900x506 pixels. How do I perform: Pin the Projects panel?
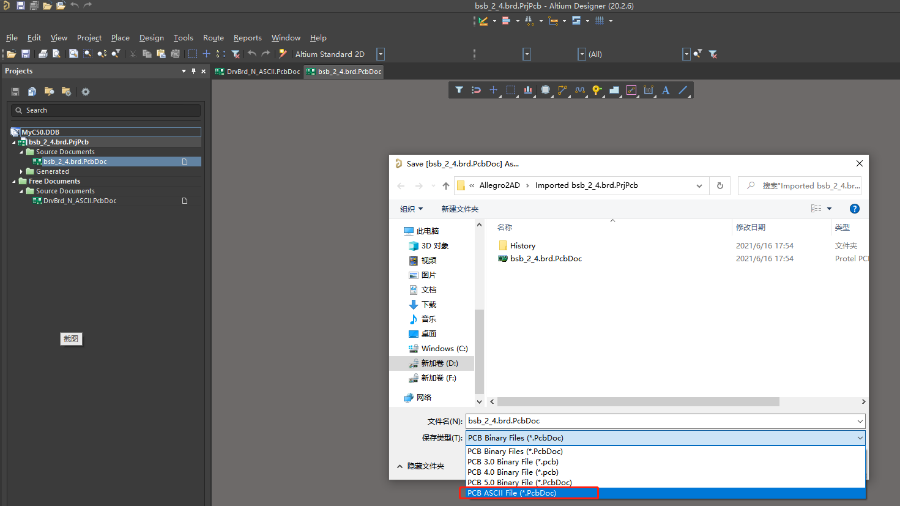tap(194, 71)
